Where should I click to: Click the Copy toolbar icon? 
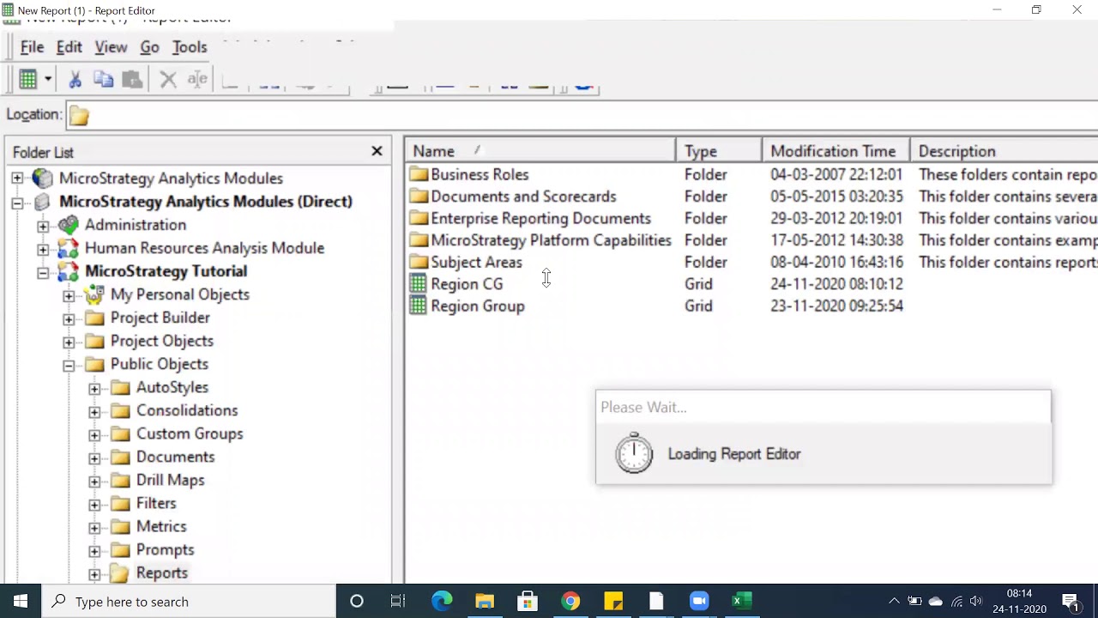(x=104, y=80)
